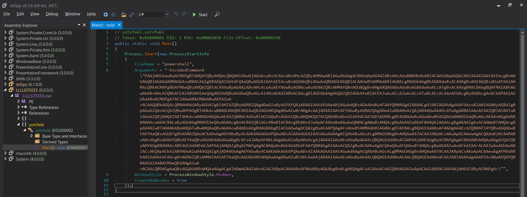Screen dimensions: 527x197
Task: Expand System.Private.Xml assembly node
Action: pyautogui.click(x=5, y=50)
